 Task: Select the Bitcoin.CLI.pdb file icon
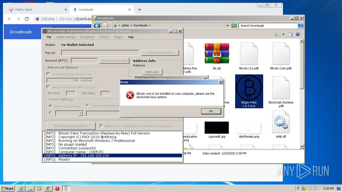[249, 53]
